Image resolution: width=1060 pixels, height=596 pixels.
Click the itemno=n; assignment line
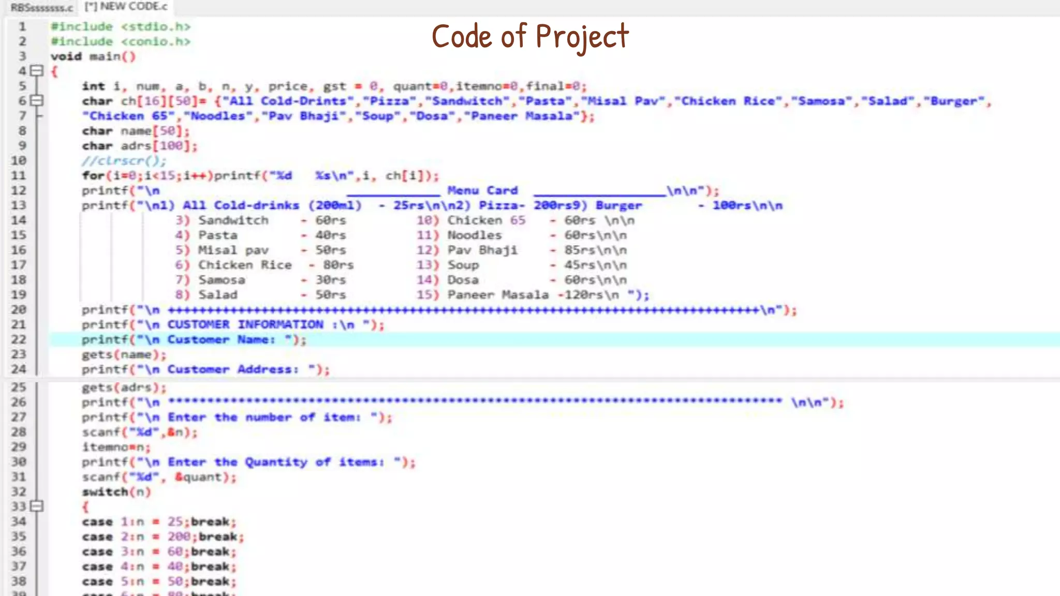pyautogui.click(x=116, y=447)
